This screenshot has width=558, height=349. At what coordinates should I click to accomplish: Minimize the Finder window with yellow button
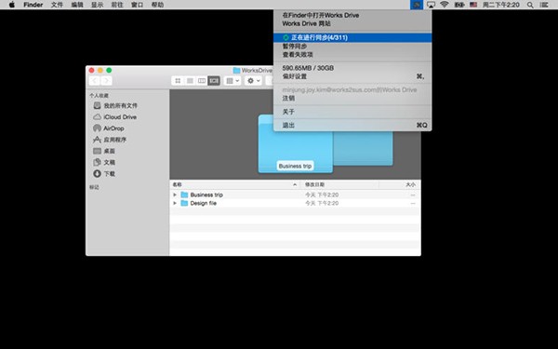tap(100, 70)
